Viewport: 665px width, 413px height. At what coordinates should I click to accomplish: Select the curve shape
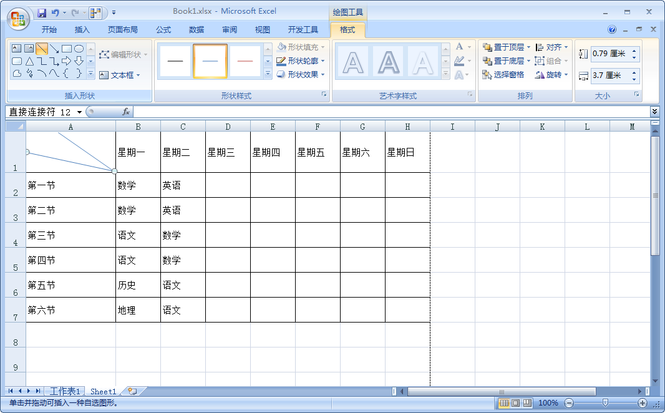tap(54, 74)
